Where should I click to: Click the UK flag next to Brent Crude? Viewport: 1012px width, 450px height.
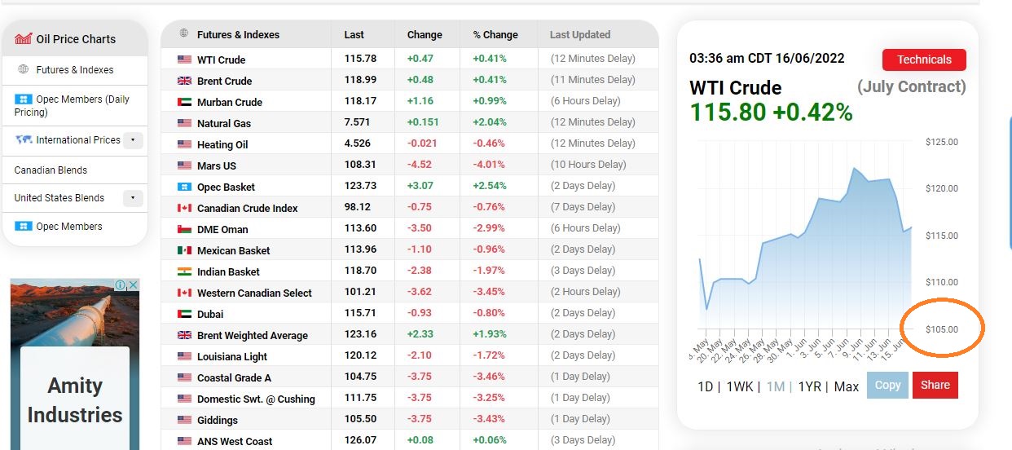point(184,81)
